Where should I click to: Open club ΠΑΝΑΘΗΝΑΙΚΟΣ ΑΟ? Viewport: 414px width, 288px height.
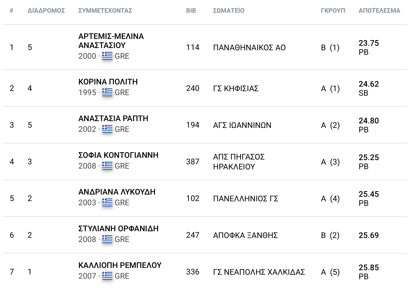coord(249,47)
